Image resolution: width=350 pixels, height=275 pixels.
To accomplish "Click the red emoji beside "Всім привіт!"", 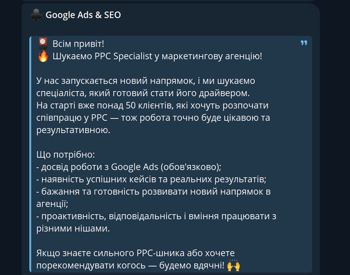I will (x=43, y=43).
